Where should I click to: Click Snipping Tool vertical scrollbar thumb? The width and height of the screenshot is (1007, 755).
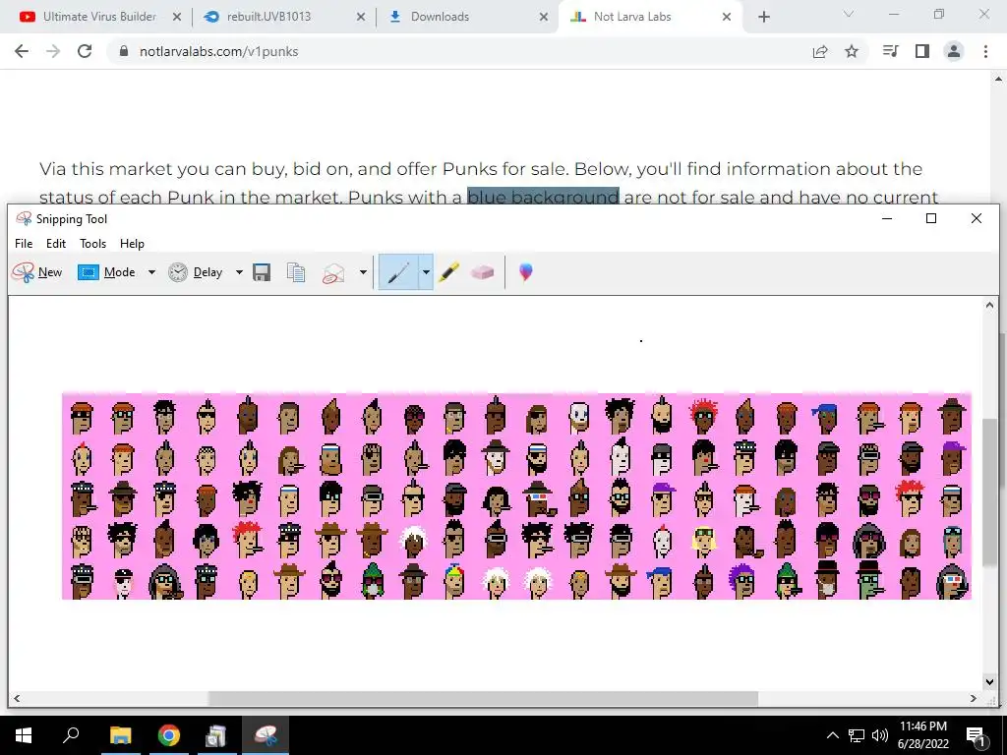point(989,492)
